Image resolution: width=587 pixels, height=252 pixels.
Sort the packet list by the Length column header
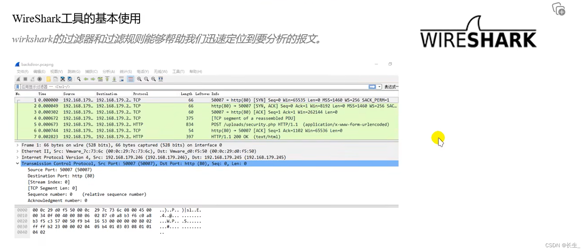click(x=186, y=94)
